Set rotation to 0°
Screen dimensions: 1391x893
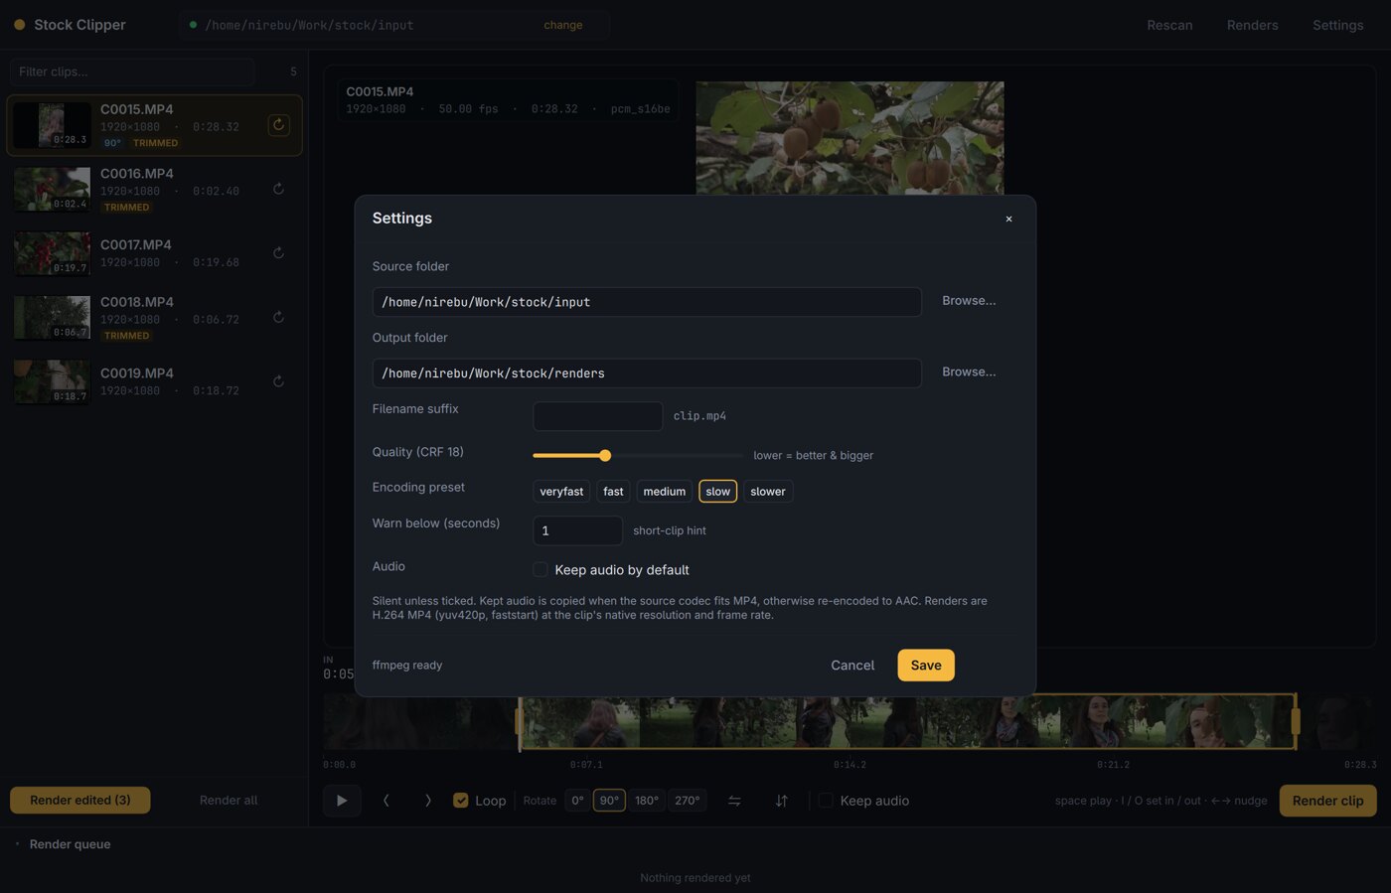pyautogui.click(x=577, y=801)
